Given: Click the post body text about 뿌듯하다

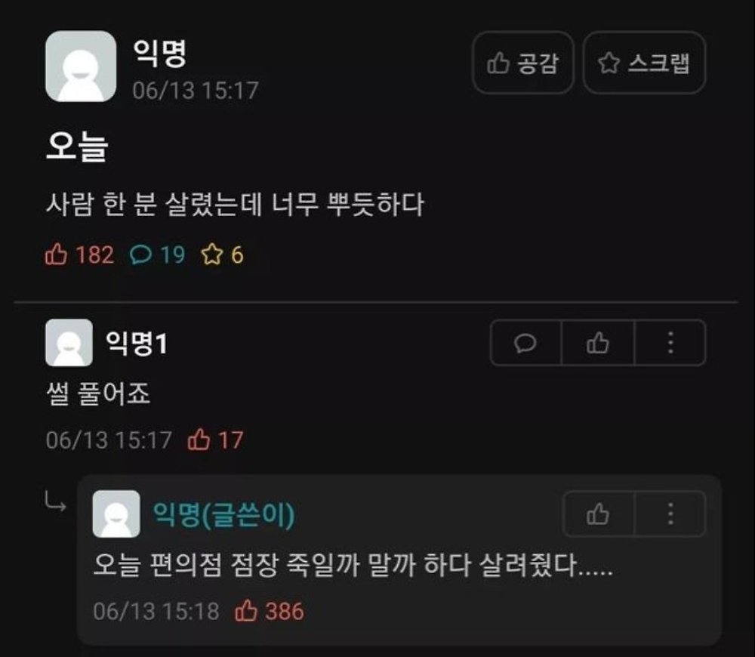Looking at the screenshot, I should point(235,204).
